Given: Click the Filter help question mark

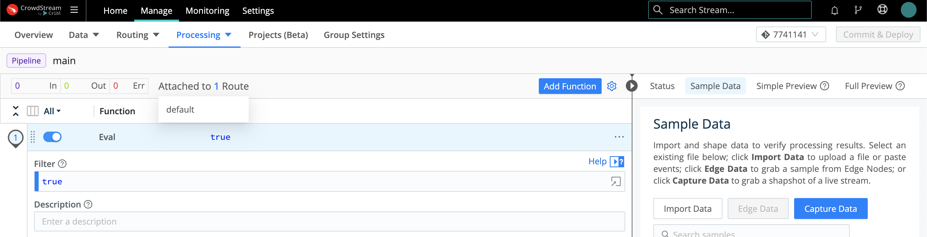Looking at the screenshot, I should (x=62, y=164).
